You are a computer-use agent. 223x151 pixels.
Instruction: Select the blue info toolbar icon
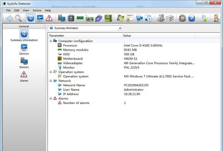click(30, 18)
